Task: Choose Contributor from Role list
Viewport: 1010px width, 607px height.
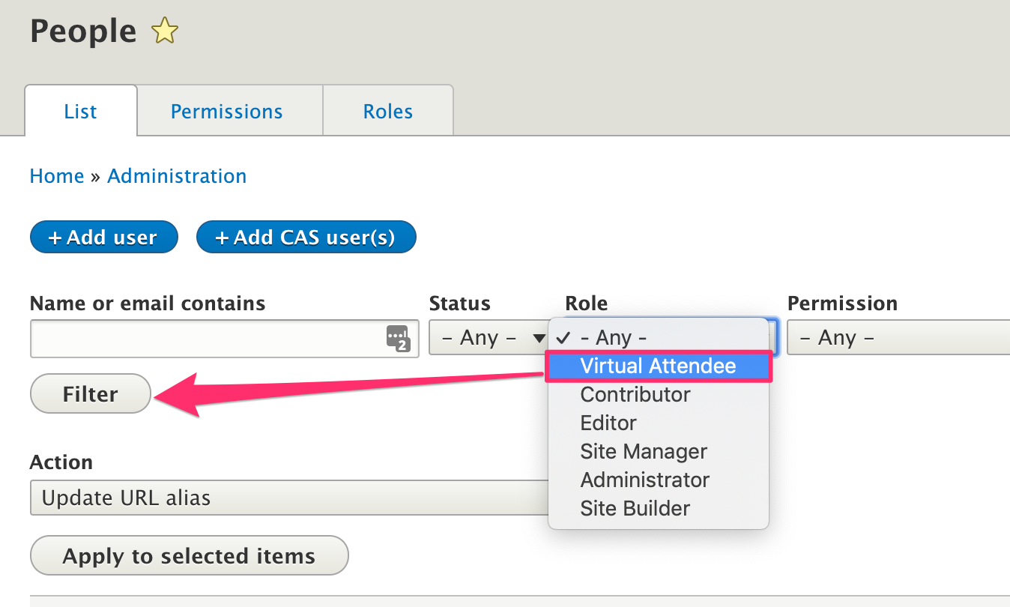Action: 635,395
